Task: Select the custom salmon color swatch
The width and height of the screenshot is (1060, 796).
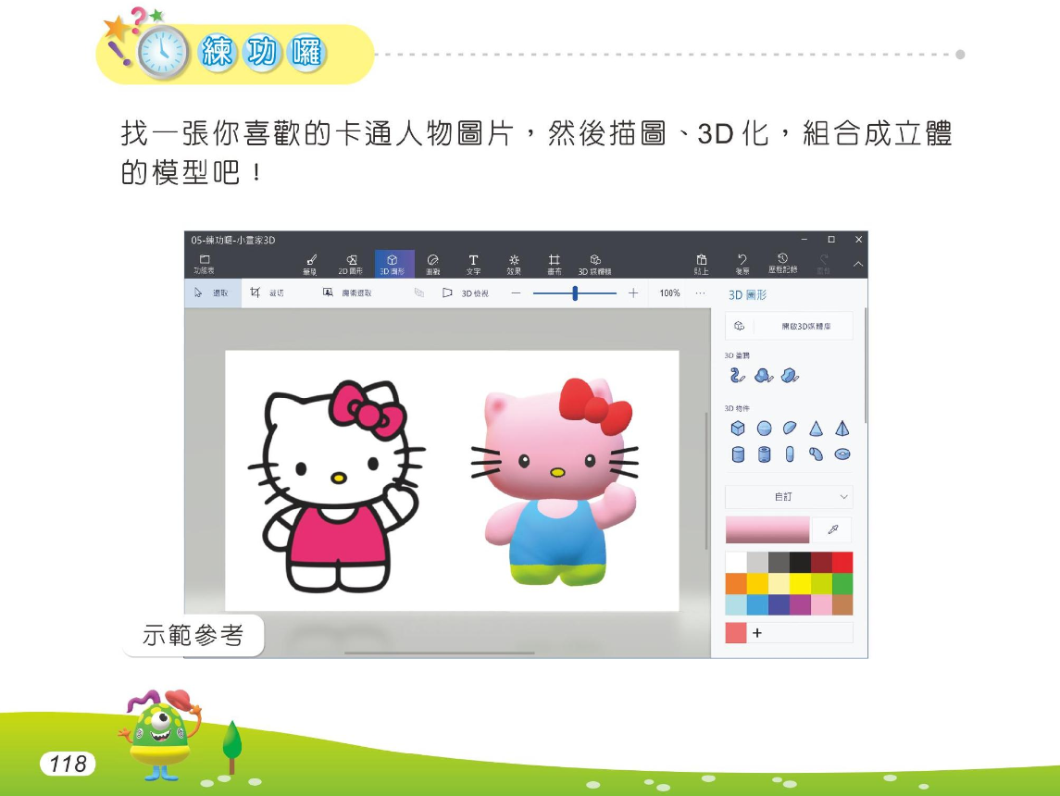Action: [736, 633]
